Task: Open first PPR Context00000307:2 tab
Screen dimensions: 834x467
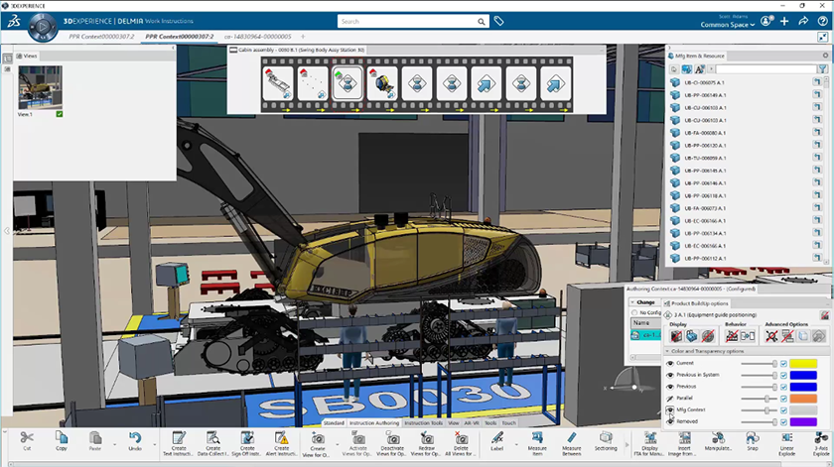Action: click(101, 37)
